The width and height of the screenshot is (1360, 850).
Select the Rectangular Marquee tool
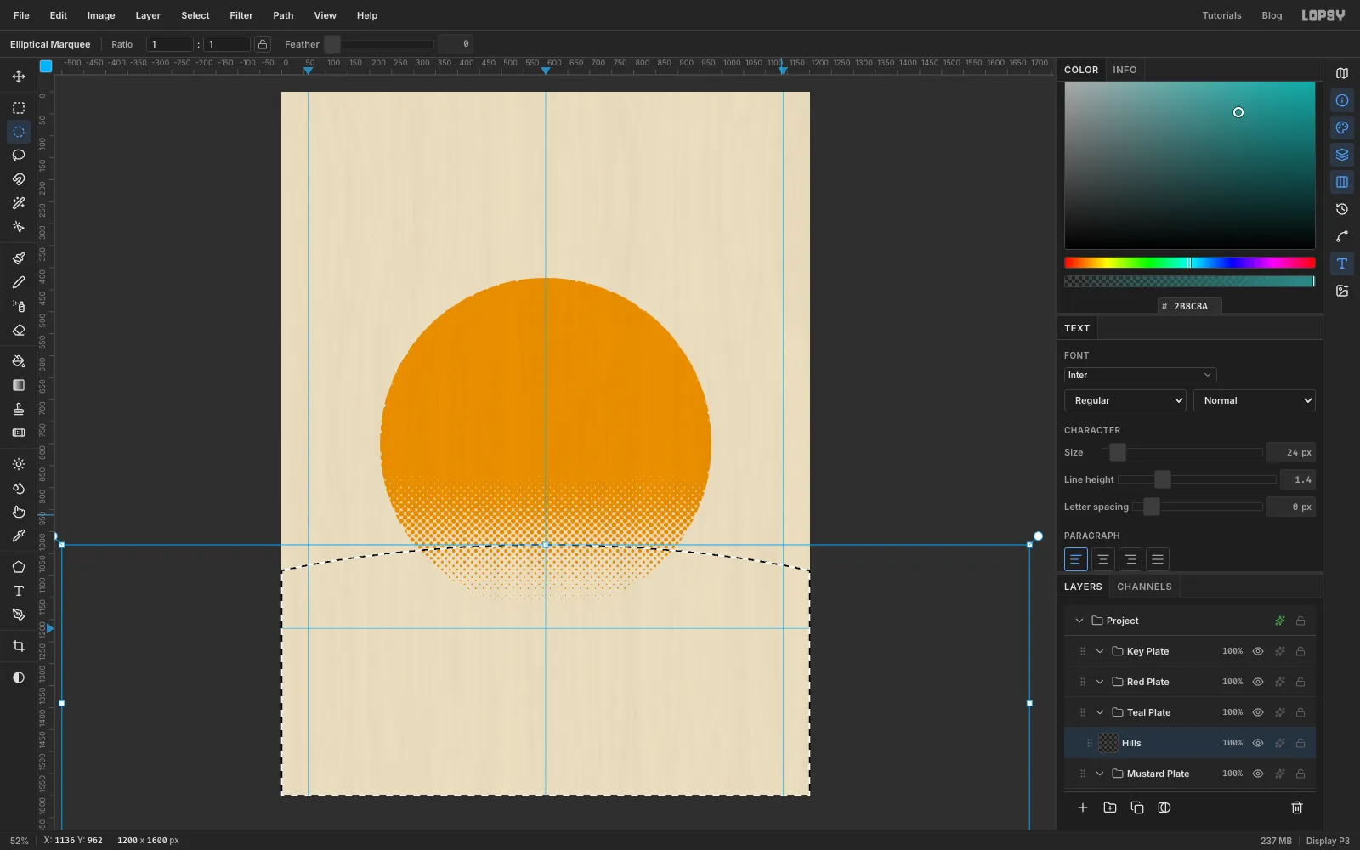pos(19,108)
